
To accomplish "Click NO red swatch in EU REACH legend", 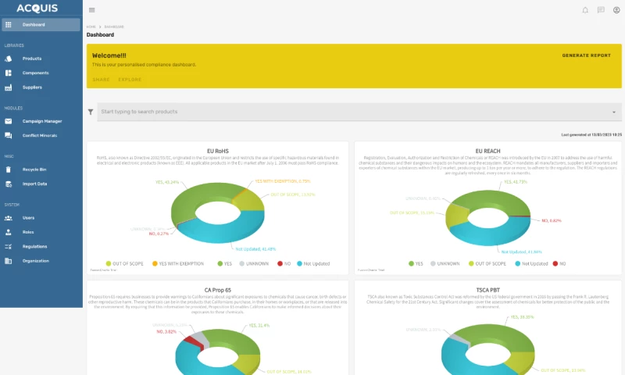I will click(555, 263).
